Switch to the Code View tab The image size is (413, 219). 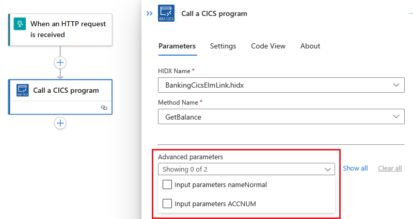click(x=268, y=46)
